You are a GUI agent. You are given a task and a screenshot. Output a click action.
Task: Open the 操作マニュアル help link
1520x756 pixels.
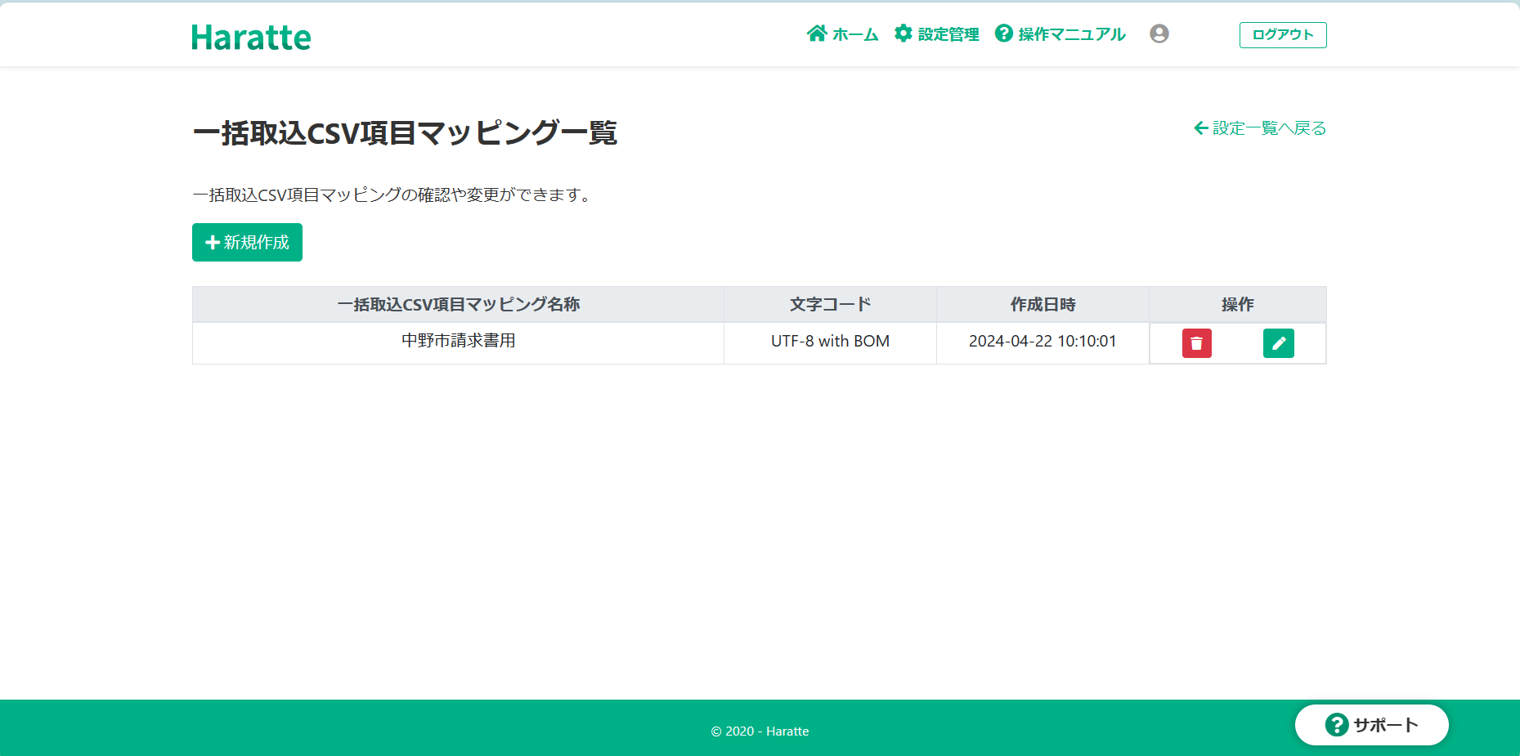pos(1060,34)
